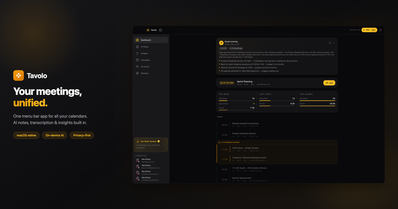Viewport: 398px width, 209px height.
Task: Open the Client Sync — Bright Studios meeting
Action: [x=245, y=148]
